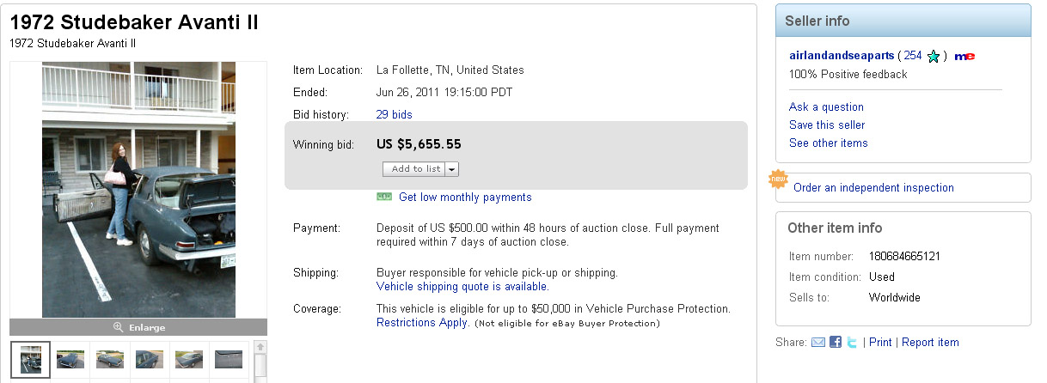Click Save this seller

tap(827, 125)
